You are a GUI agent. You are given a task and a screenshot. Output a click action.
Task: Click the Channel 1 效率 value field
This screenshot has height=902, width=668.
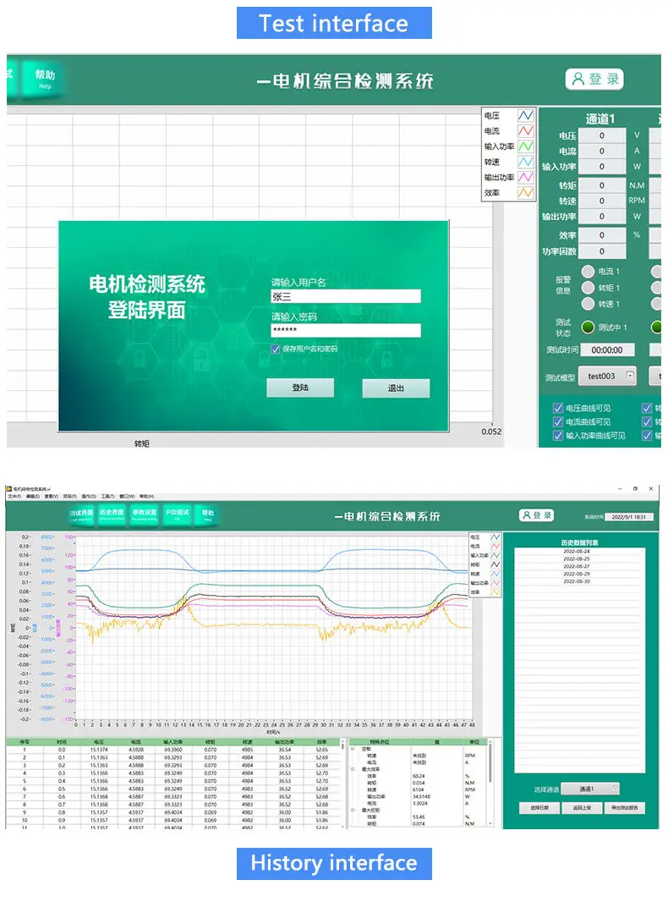[x=602, y=234]
